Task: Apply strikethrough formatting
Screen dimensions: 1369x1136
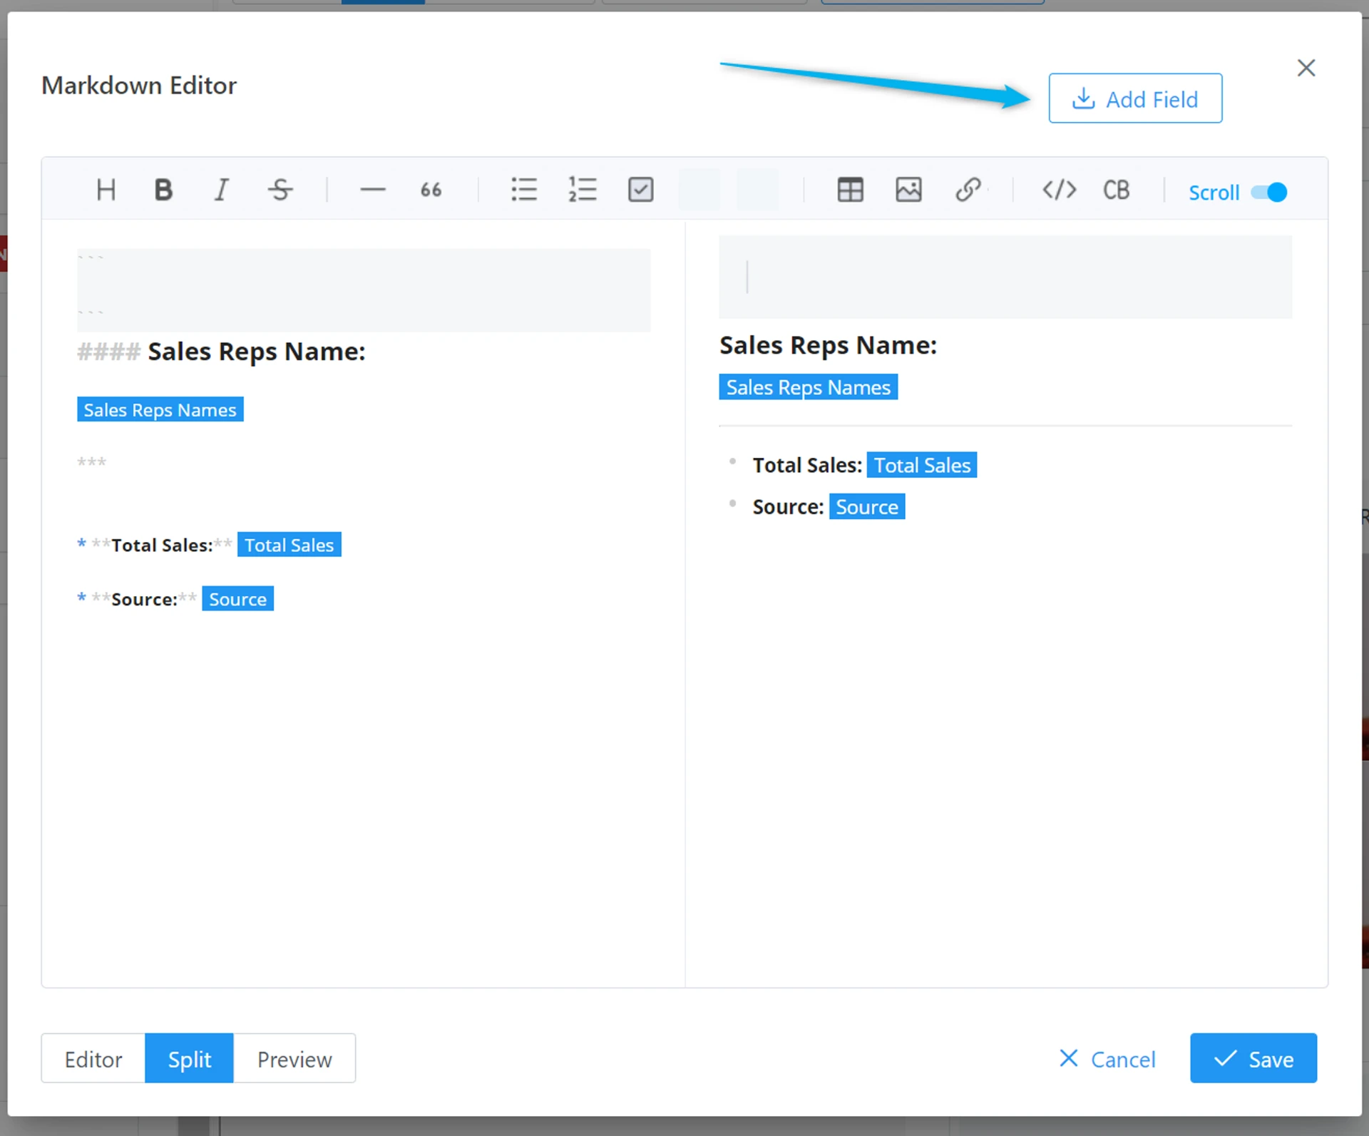Action: point(280,190)
